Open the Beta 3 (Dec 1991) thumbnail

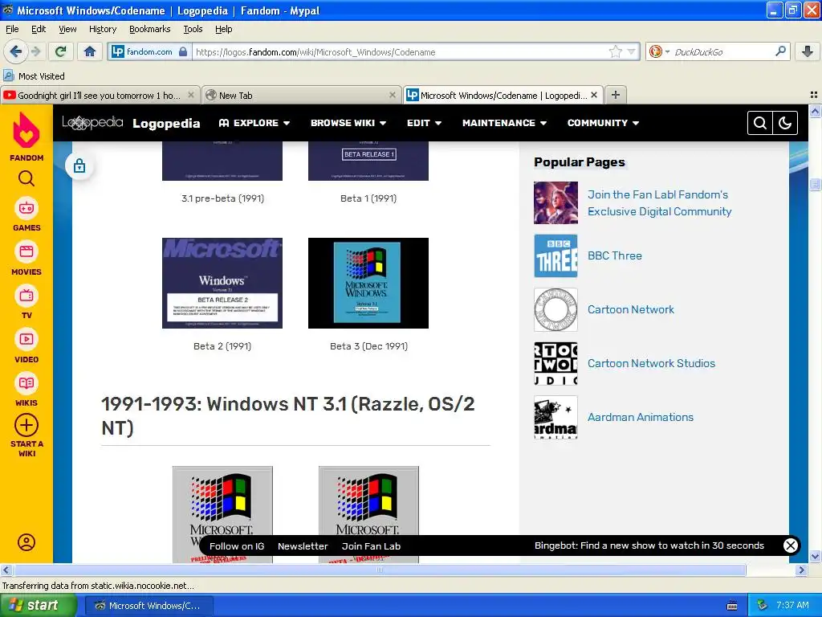pos(368,284)
